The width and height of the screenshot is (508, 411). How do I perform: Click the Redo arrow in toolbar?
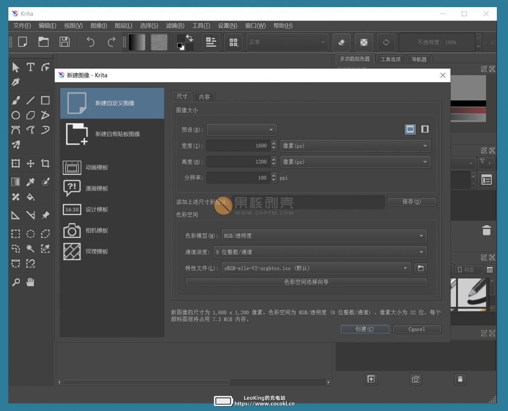point(112,42)
